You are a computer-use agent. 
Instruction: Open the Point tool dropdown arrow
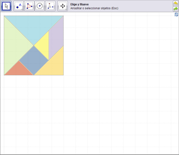coord(22,10)
